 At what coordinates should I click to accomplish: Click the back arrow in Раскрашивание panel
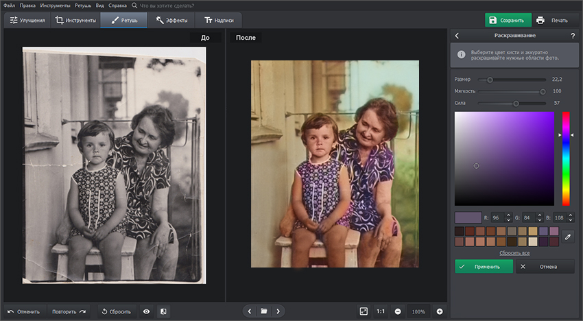(457, 35)
